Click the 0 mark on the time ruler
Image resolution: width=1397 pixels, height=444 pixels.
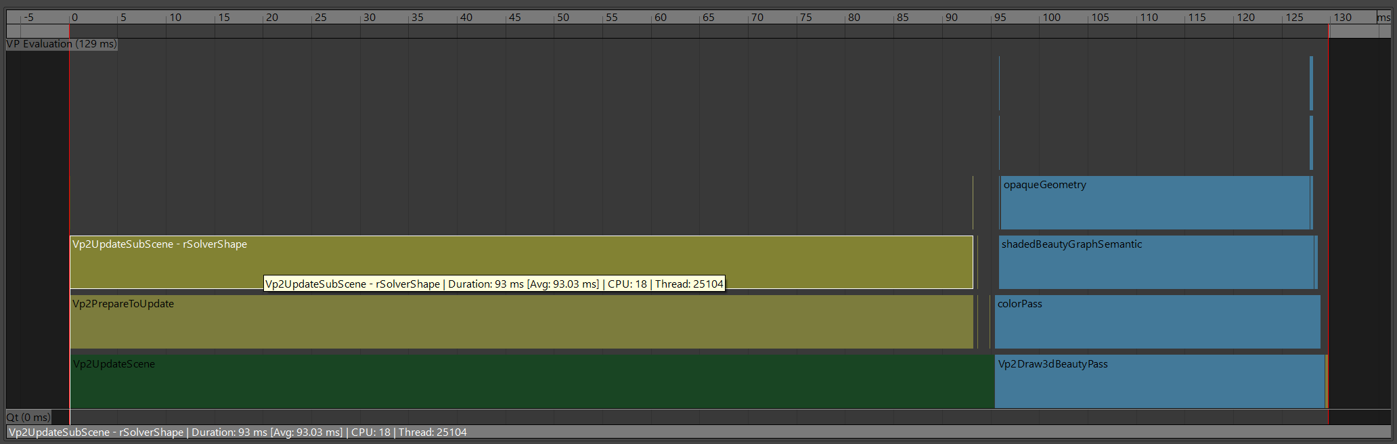coord(74,18)
